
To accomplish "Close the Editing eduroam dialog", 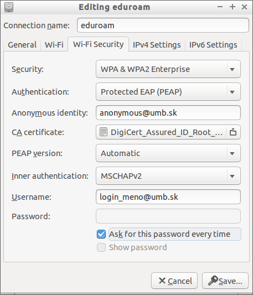I will (x=244, y=7).
